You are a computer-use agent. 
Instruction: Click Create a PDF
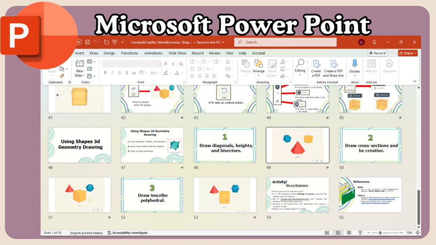(316, 68)
